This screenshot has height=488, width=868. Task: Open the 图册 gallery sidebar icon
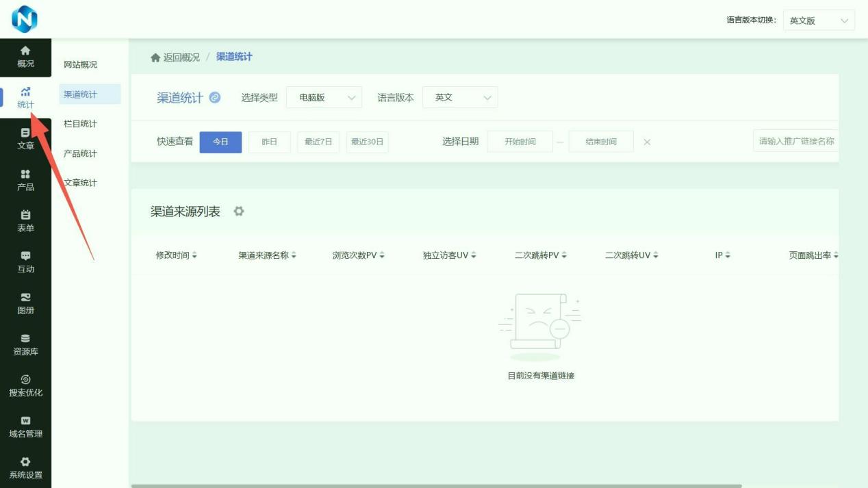[x=25, y=303]
